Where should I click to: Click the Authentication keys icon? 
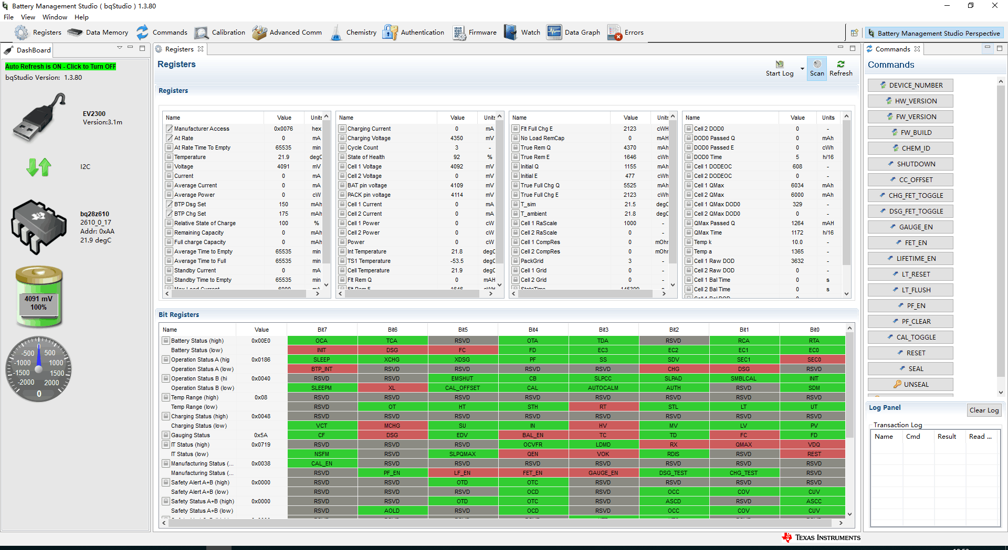pos(390,33)
